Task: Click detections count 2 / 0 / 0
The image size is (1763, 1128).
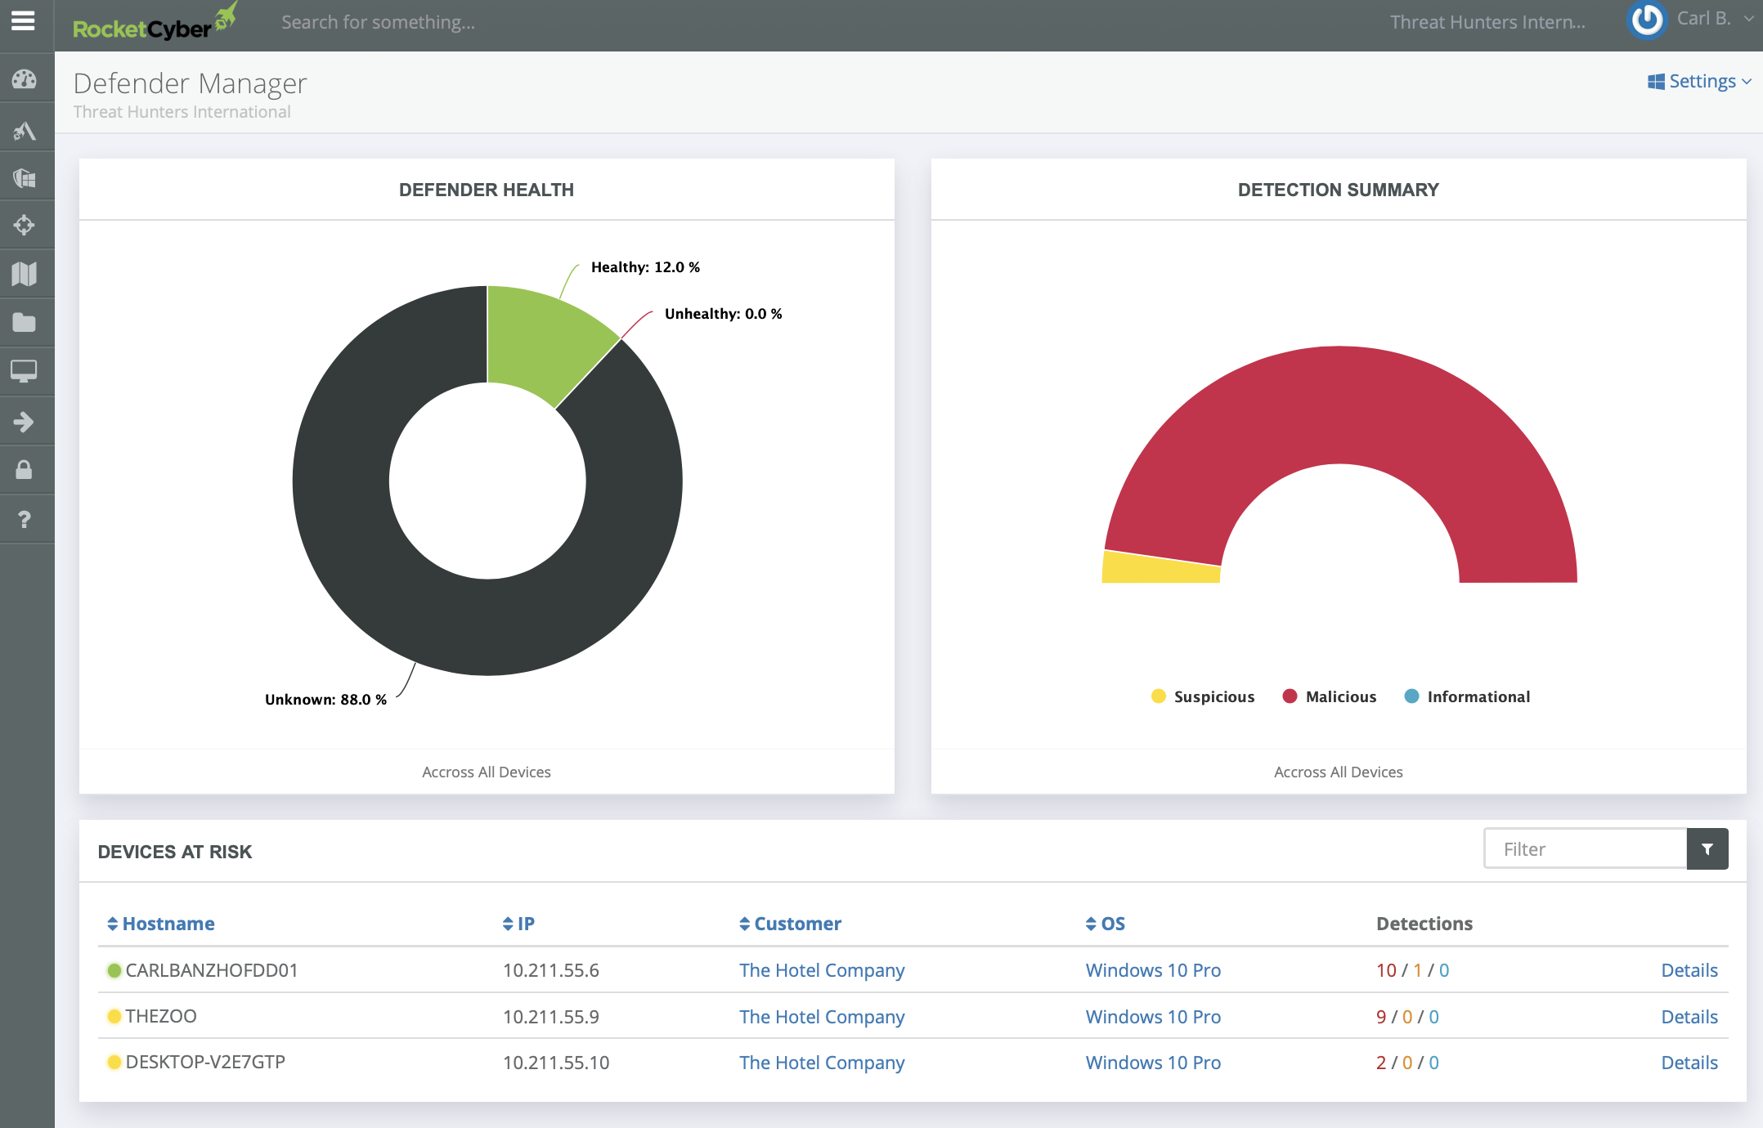Action: pos(1407,1063)
